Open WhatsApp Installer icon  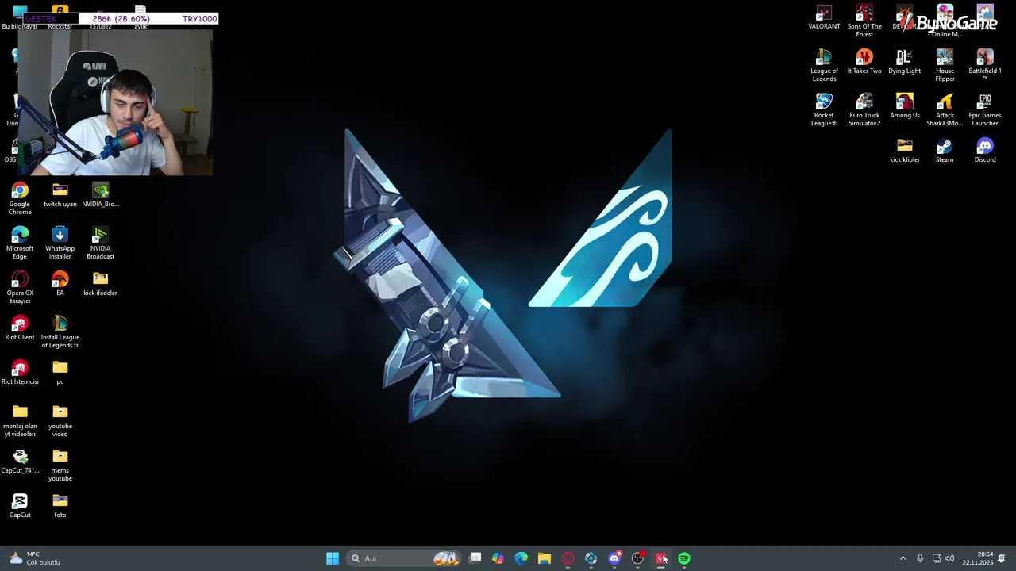[x=60, y=243]
